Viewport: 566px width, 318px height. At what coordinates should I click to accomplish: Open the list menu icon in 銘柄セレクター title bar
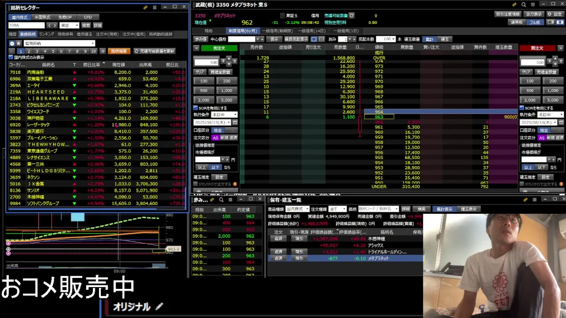click(154, 8)
